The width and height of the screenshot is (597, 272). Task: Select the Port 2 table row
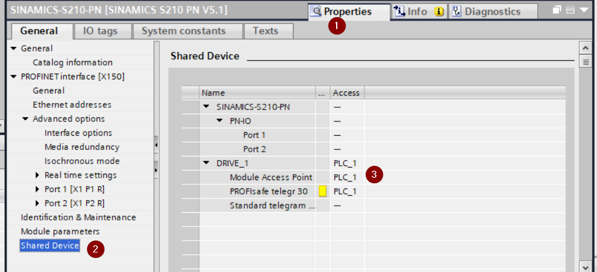coord(373,149)
